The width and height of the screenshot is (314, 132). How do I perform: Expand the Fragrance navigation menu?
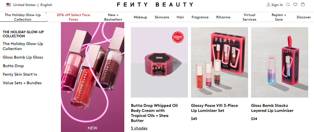coord(200,17)
